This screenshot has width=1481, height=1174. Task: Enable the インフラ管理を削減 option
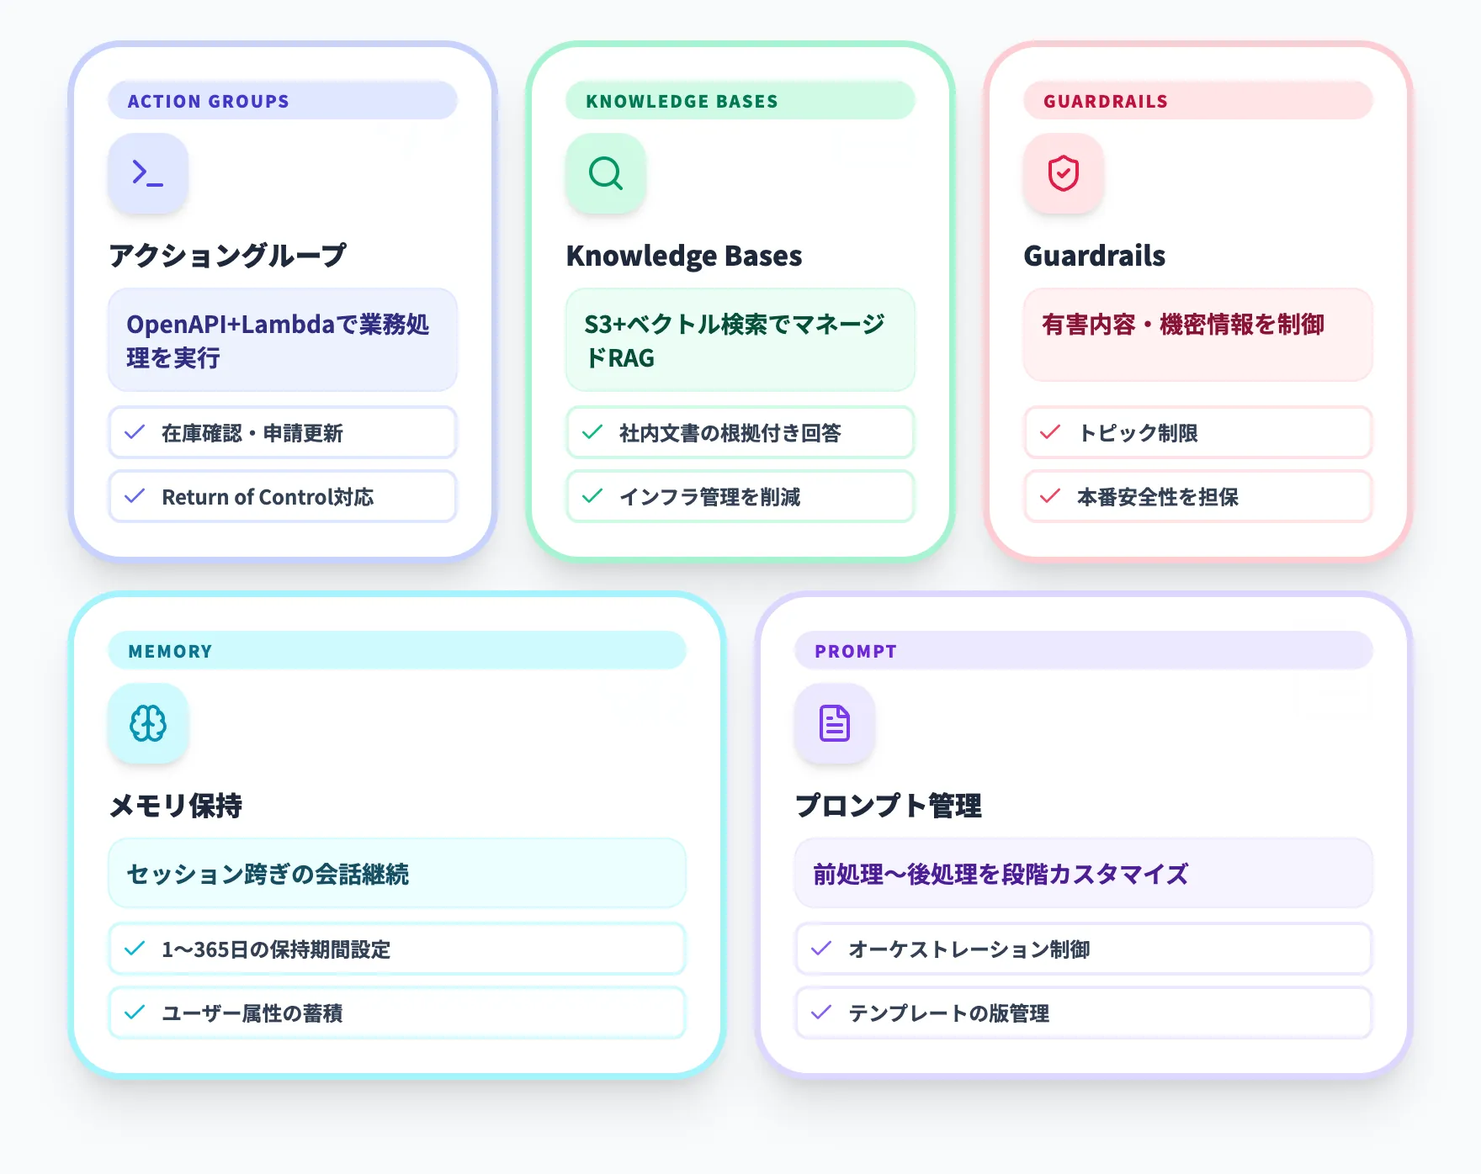pos(740,497)
